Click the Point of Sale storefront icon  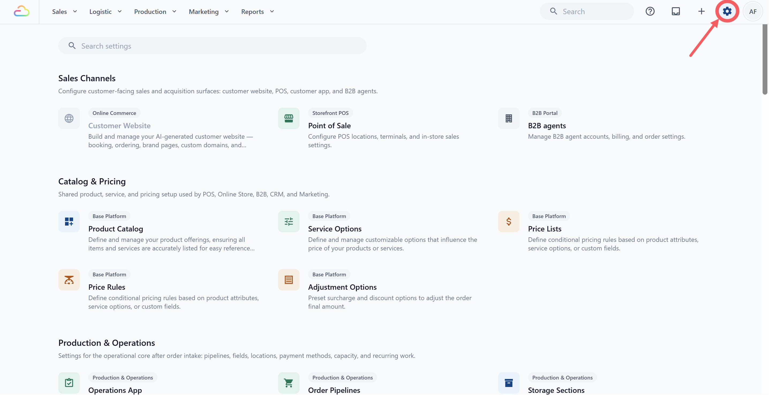point(289,118)
